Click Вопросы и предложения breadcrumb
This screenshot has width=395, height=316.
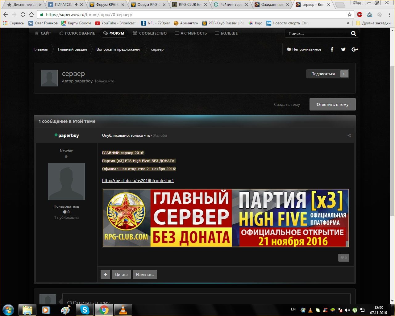click(x=119, y=49)
